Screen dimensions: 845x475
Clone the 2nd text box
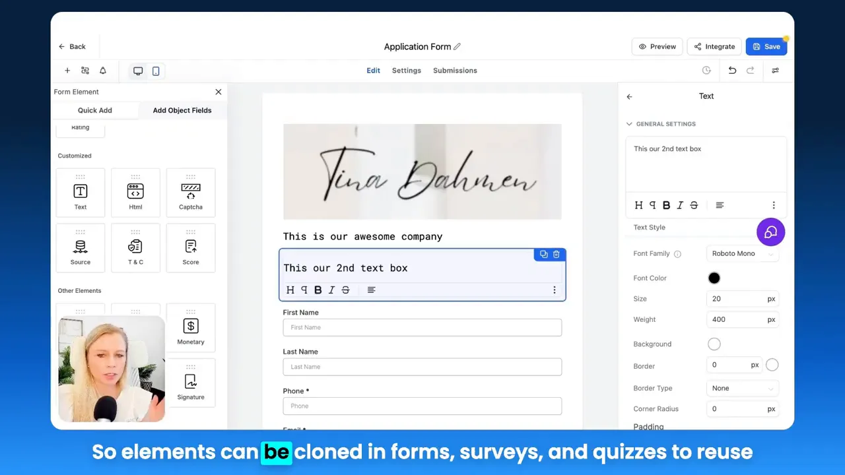543,254
